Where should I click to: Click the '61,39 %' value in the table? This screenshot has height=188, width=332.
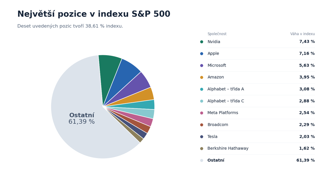(306, 160)
